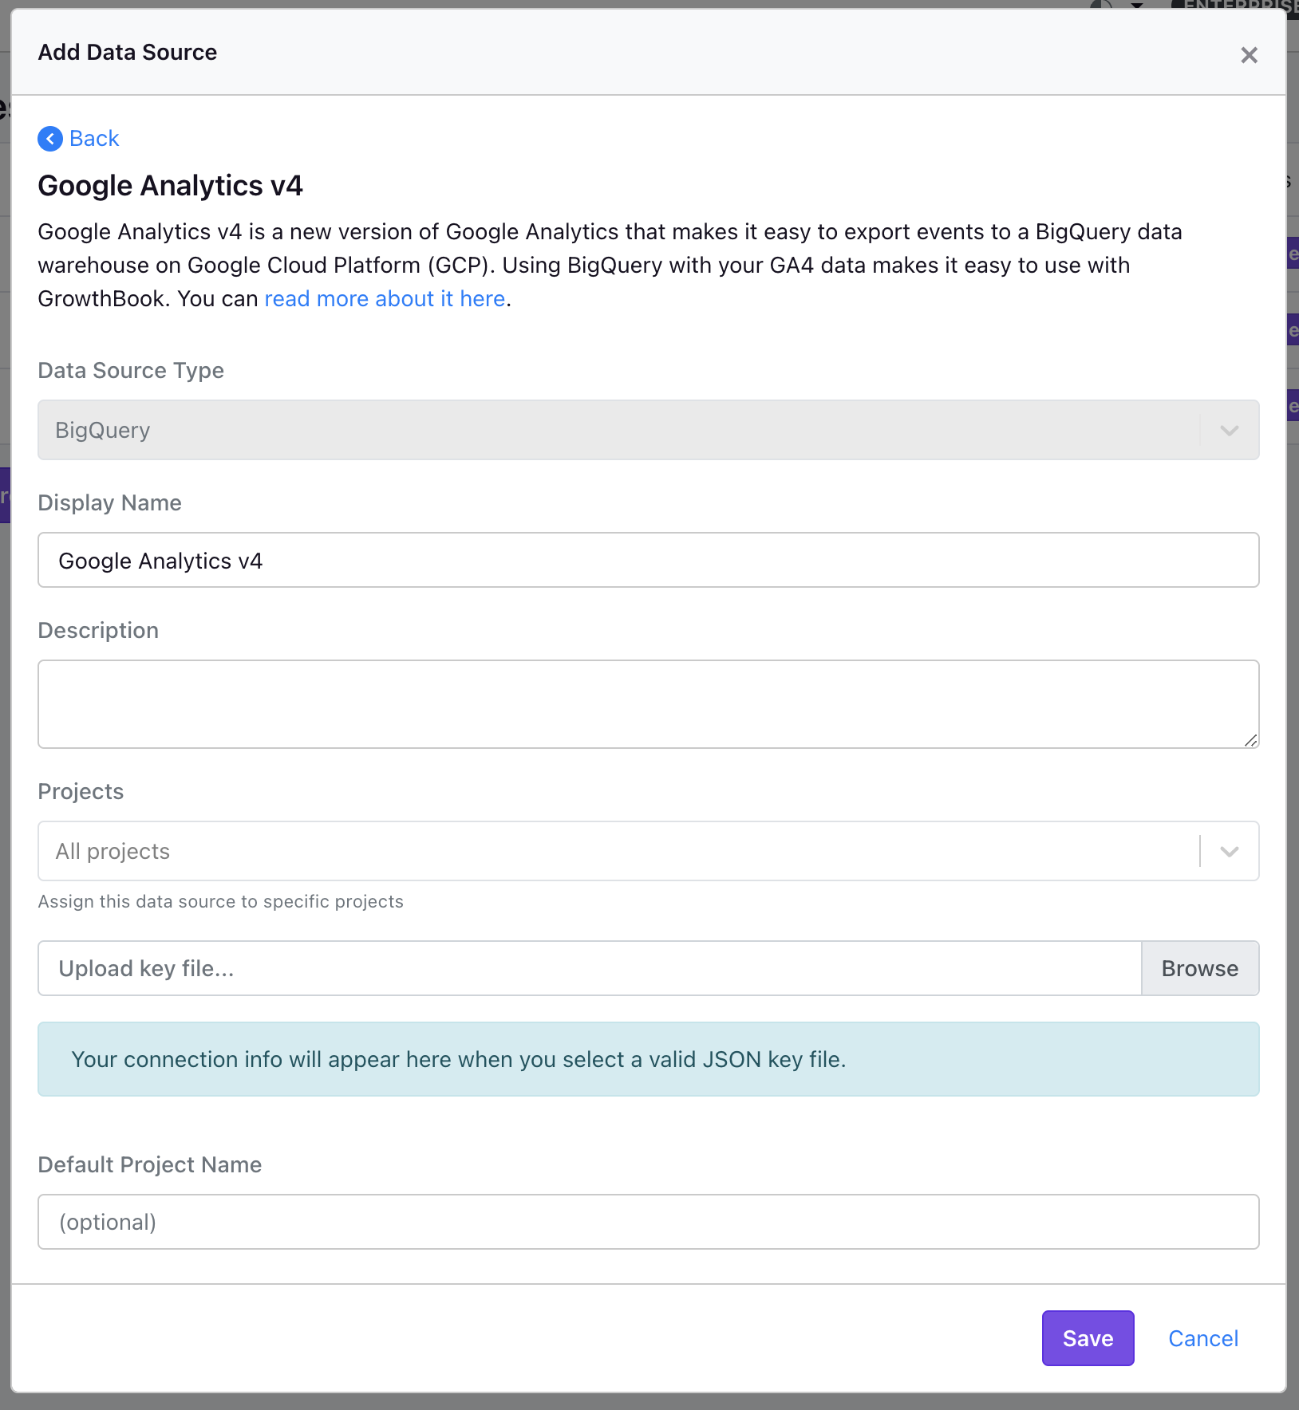Cancel adding the data source

click(x=1203, y=1338)
